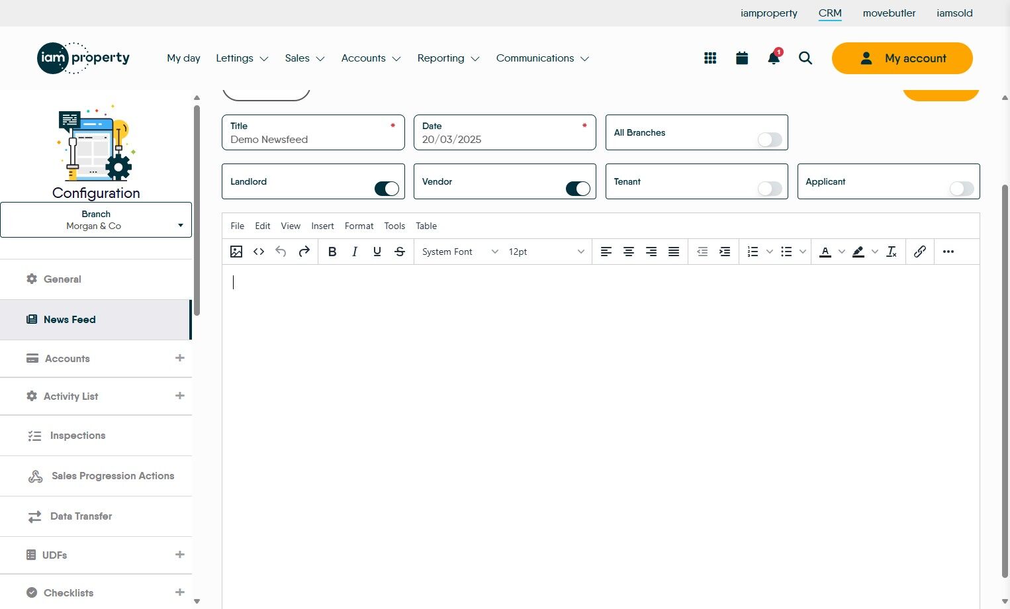Justify the text
Viewport: 1010px width, 609px height.
pyautogui.click(x=674, y=252)
